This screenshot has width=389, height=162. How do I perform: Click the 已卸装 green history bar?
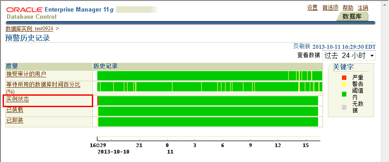coord(208,122)
